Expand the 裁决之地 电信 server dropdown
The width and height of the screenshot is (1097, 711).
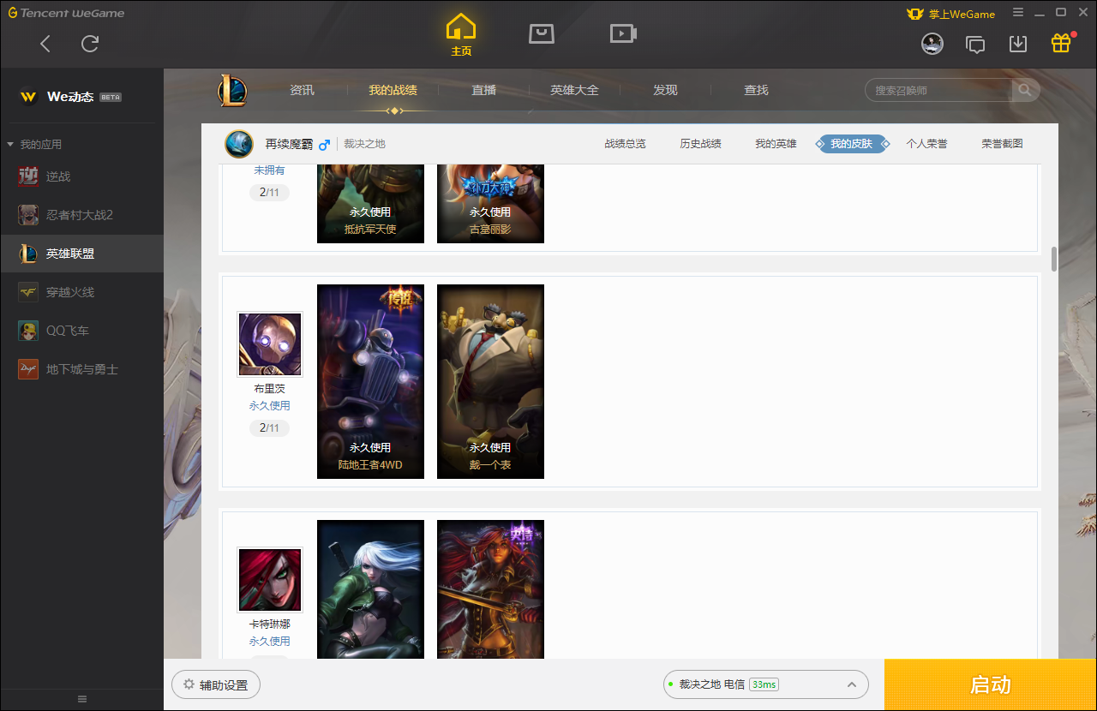(765, 684)
